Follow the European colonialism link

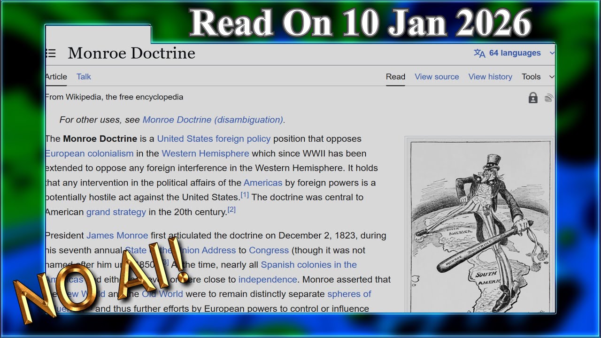(x=89, y=154)
